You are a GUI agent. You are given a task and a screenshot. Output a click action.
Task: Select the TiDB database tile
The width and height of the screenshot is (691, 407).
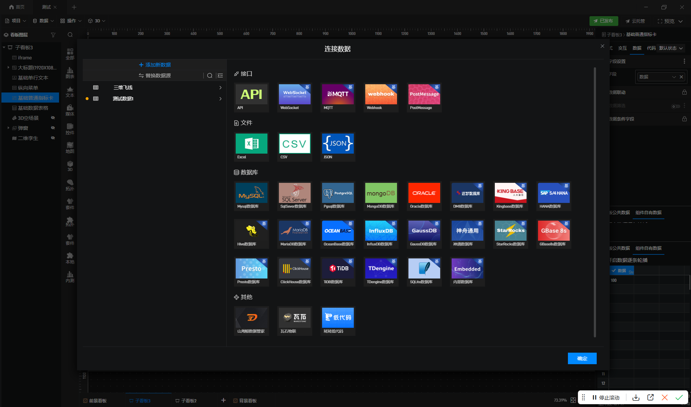(338, 271)
